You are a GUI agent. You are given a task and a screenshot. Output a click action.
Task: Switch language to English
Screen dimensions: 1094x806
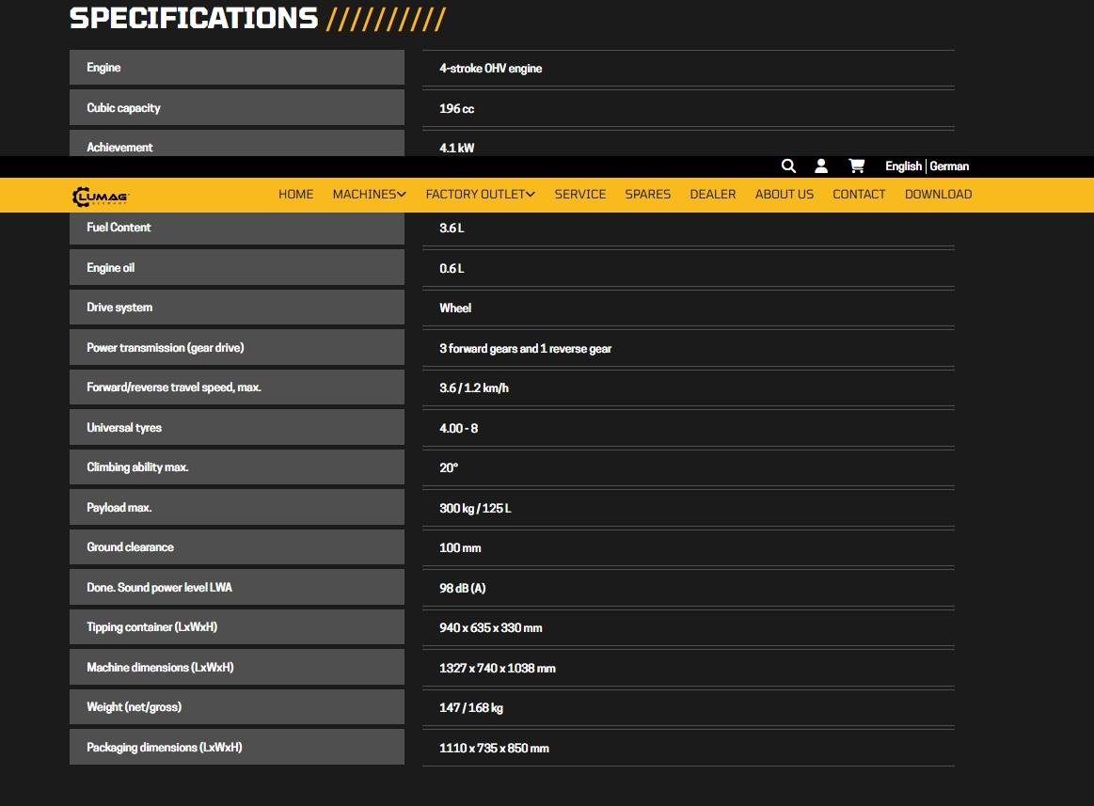tap(903, 166)
